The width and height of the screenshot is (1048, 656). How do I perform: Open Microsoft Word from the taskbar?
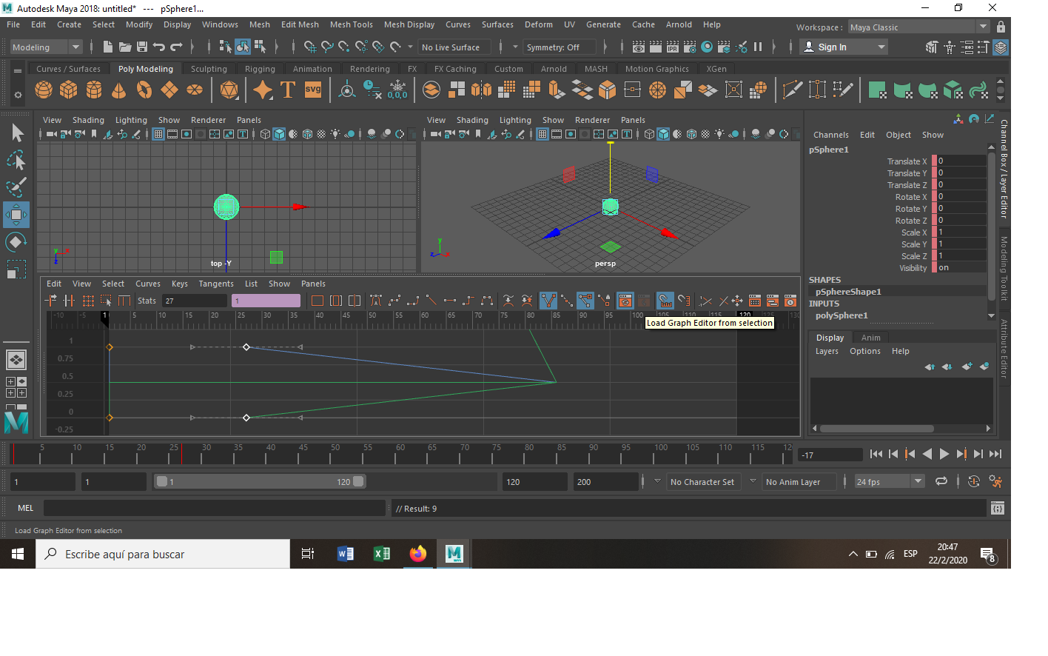point(345,554)
